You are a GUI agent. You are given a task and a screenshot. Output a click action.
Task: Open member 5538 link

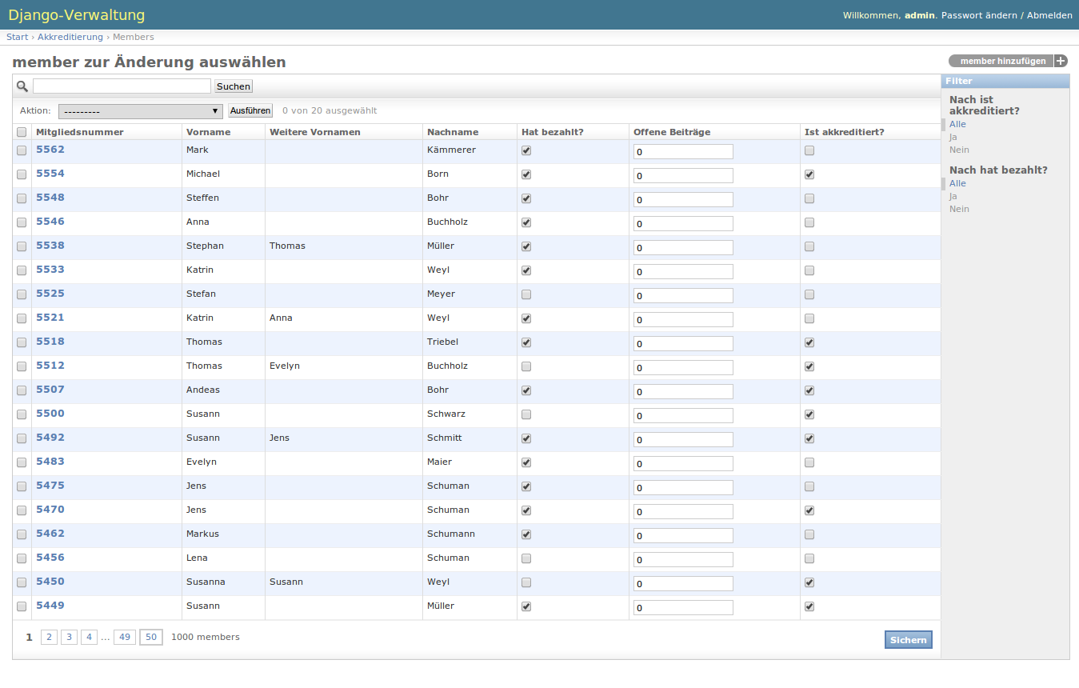click(50, 246)
